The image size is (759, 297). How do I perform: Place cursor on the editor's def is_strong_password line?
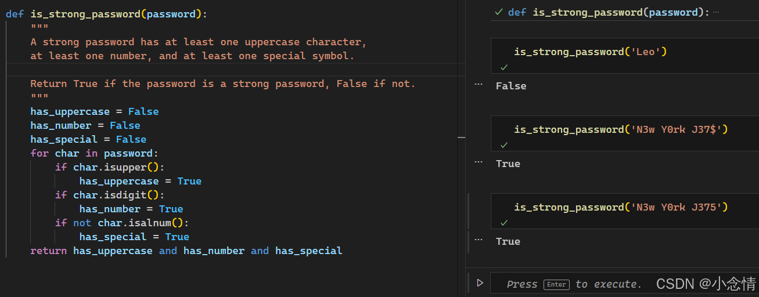[x=106, y=14]
